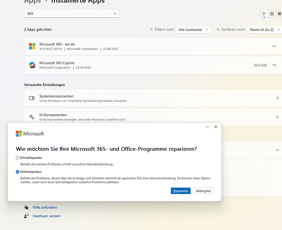Click the Microsoft 365 Copilot app icon
Screen dimensions: 282x230
pyautogui.click(x=32, y=65)
